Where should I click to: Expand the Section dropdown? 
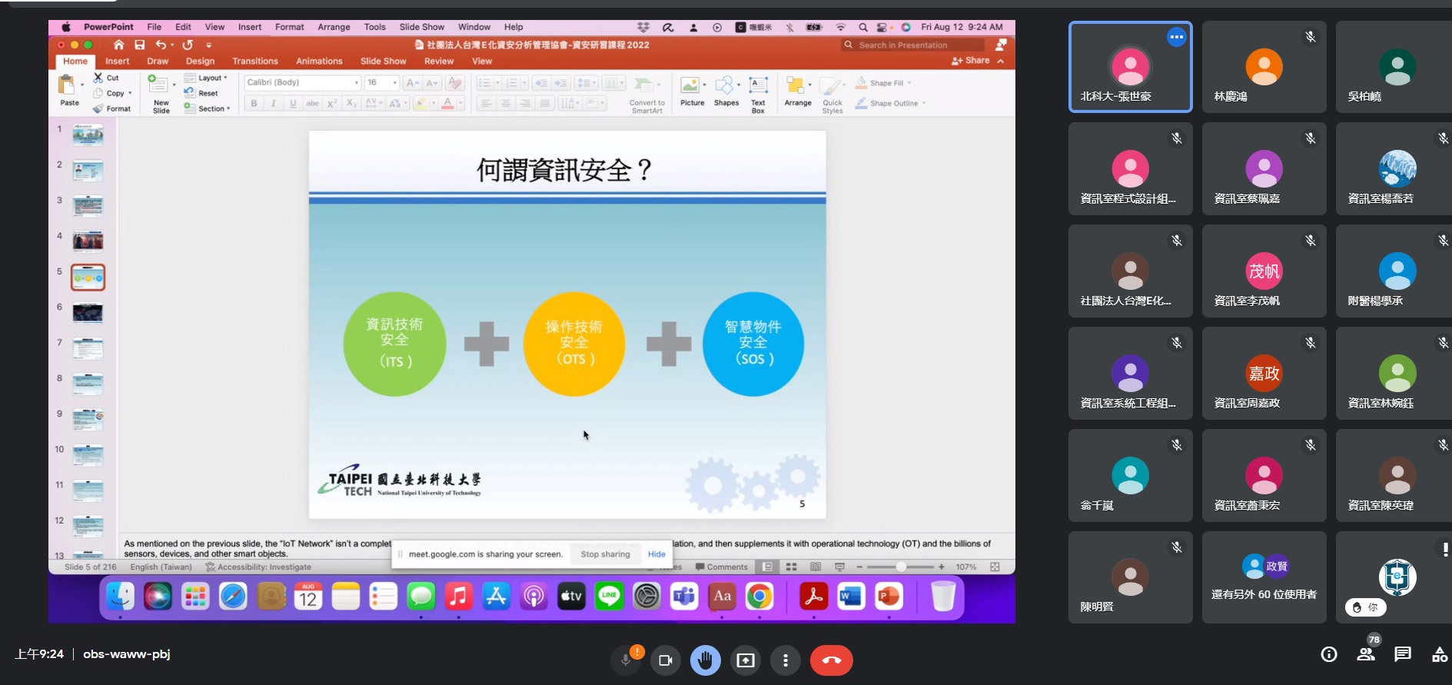pos(208,108)
